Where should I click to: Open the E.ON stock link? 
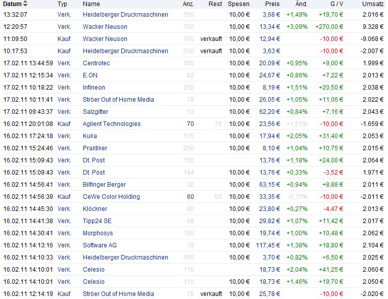[x=91, y=75]
